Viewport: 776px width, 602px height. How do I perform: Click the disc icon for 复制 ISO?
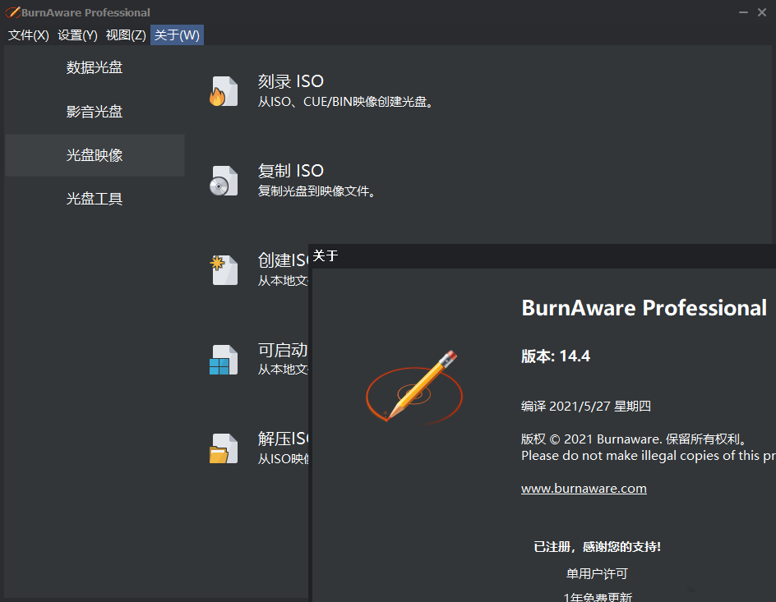pyautogui.click(x=223, y=181)
